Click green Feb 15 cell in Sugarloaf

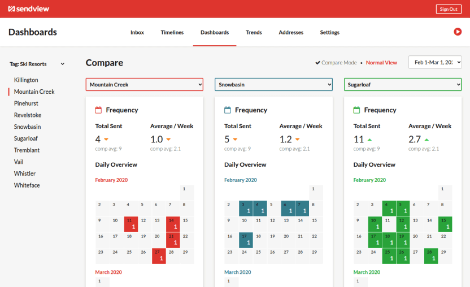445,224
